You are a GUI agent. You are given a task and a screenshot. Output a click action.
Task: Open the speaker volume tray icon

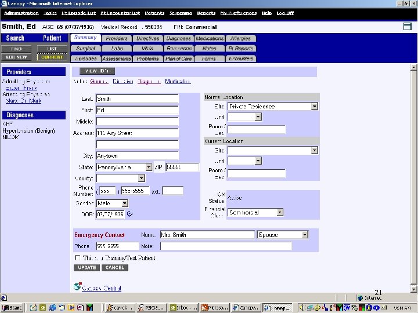(x=301, y=308)
